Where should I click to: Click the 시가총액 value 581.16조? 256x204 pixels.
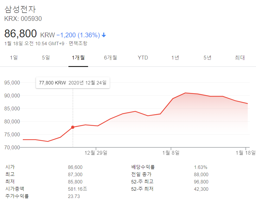pos(78,189)
